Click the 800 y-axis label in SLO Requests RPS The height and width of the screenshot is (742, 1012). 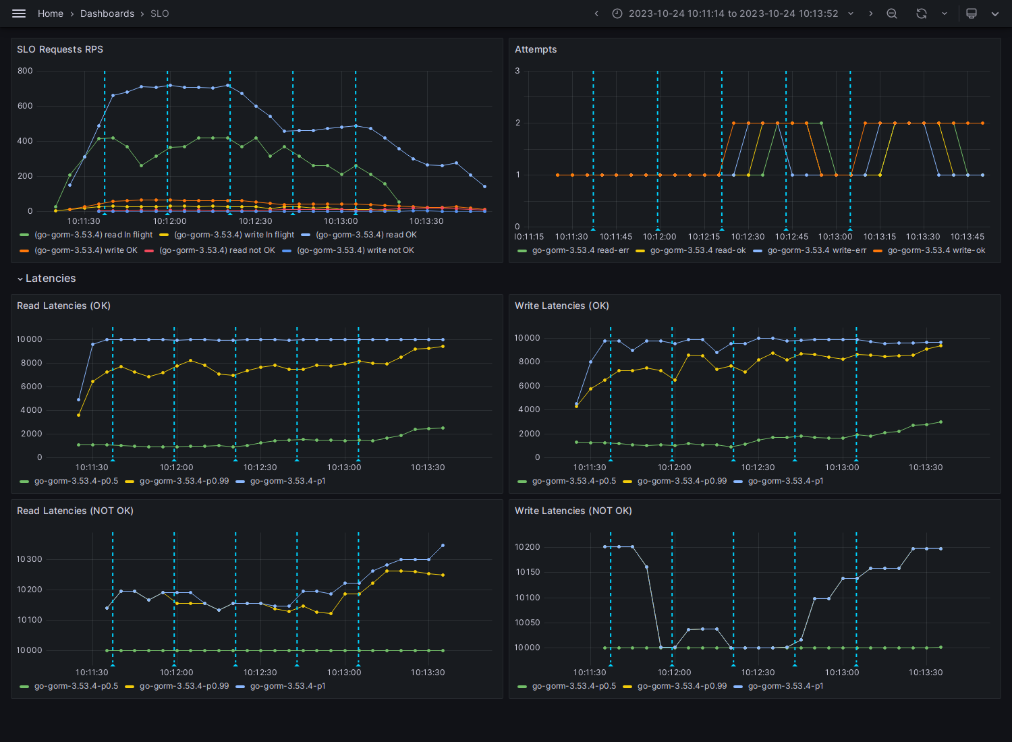pos(25,71)
